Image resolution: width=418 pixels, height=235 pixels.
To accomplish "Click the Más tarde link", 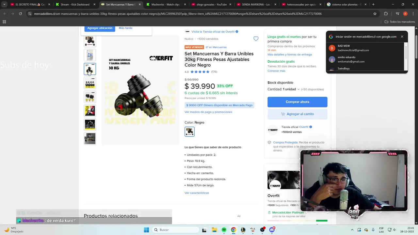I will point(125,28).
